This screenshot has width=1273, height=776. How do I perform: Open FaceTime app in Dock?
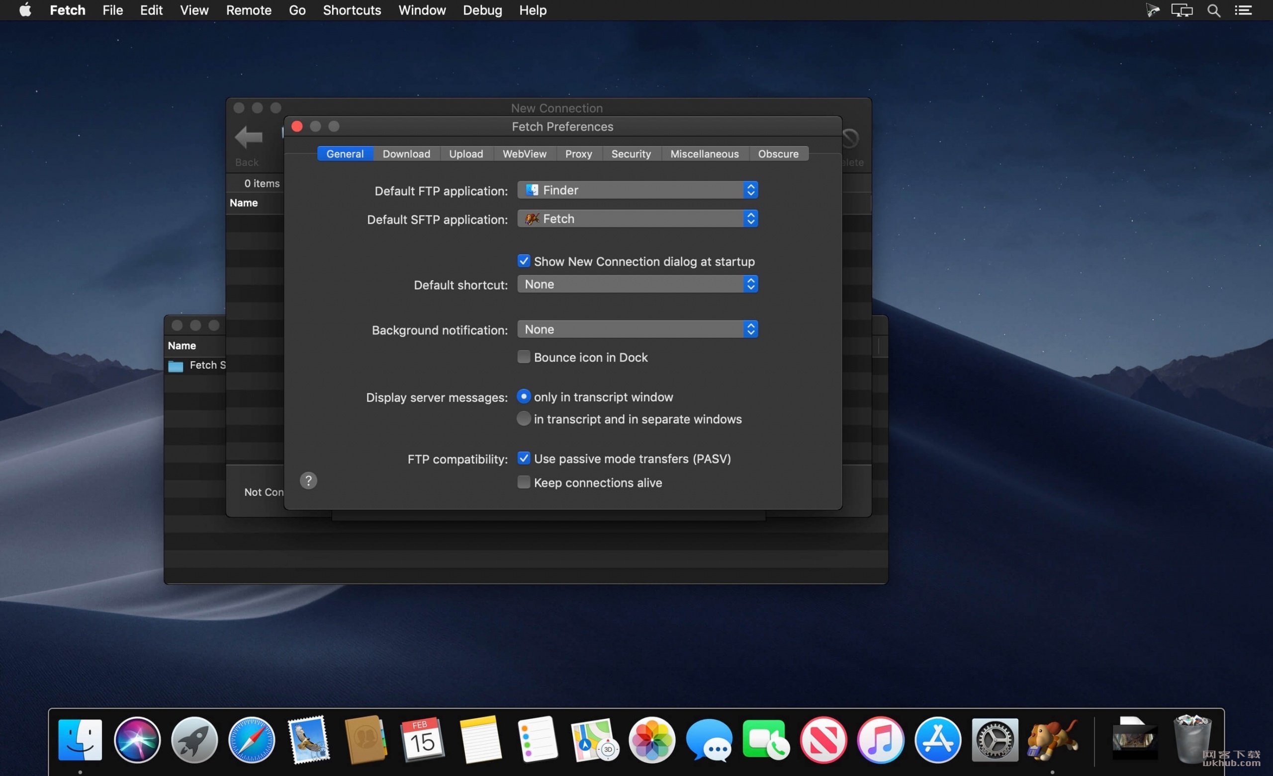point(766,740)
